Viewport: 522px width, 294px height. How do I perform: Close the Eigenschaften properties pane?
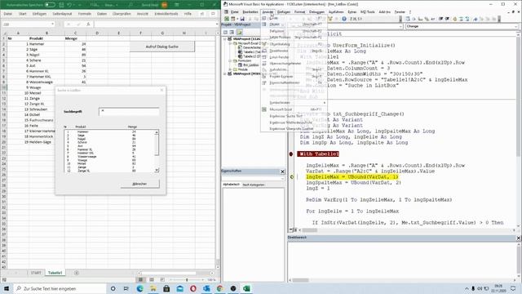[282, 171]
